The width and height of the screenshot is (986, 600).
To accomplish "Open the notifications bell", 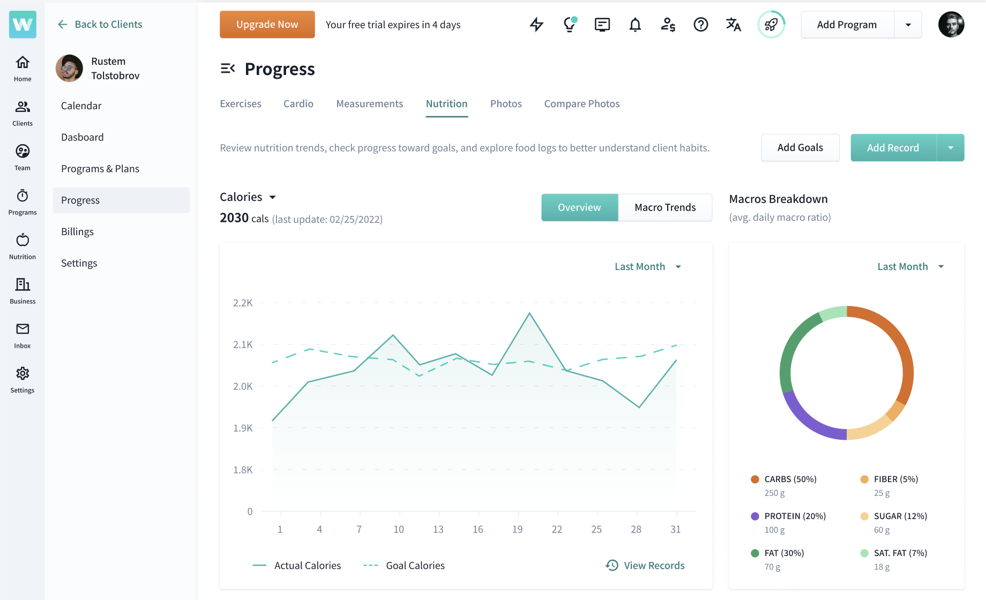I will [635, 25].
